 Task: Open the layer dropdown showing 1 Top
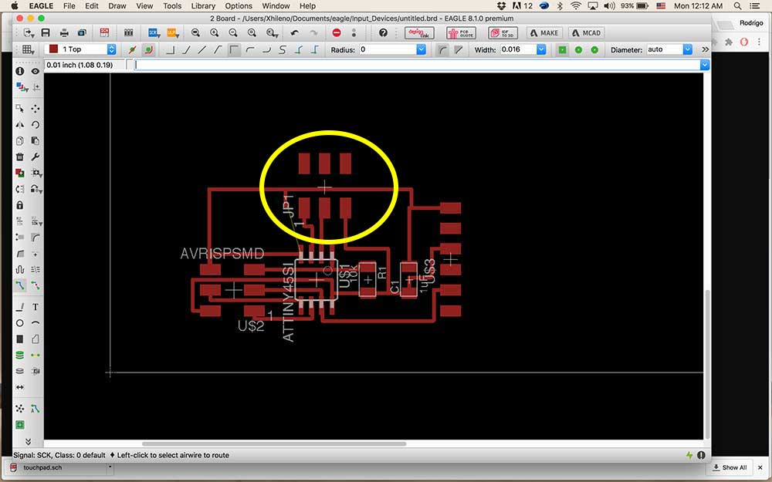[80, 49]
